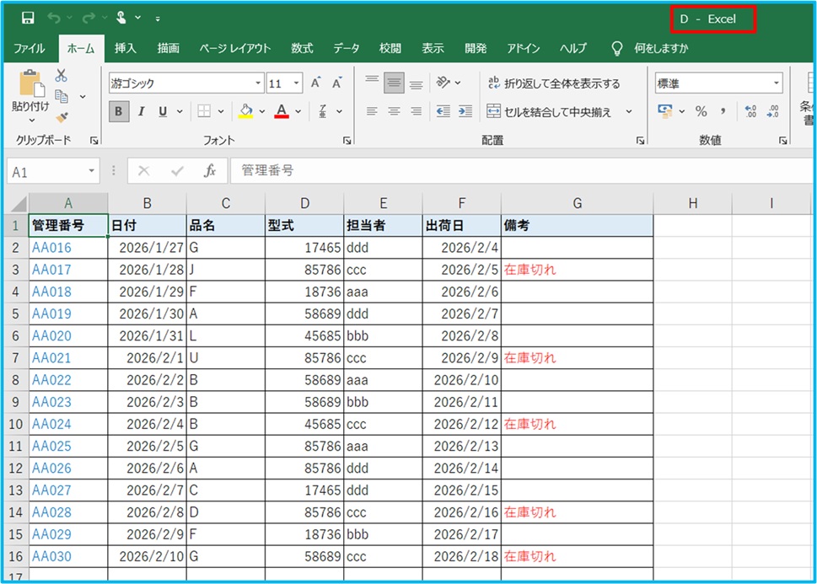
Task: Apply the yellow fill color bucket
Action: click(x=246, y=111)
